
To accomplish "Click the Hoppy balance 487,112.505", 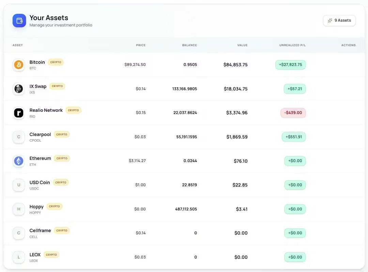I will 186,209.
